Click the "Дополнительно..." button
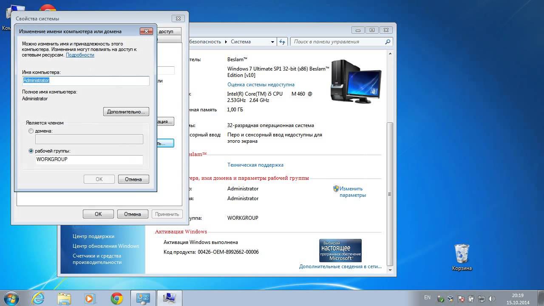 pyautogui.click(x=126, y=112)
